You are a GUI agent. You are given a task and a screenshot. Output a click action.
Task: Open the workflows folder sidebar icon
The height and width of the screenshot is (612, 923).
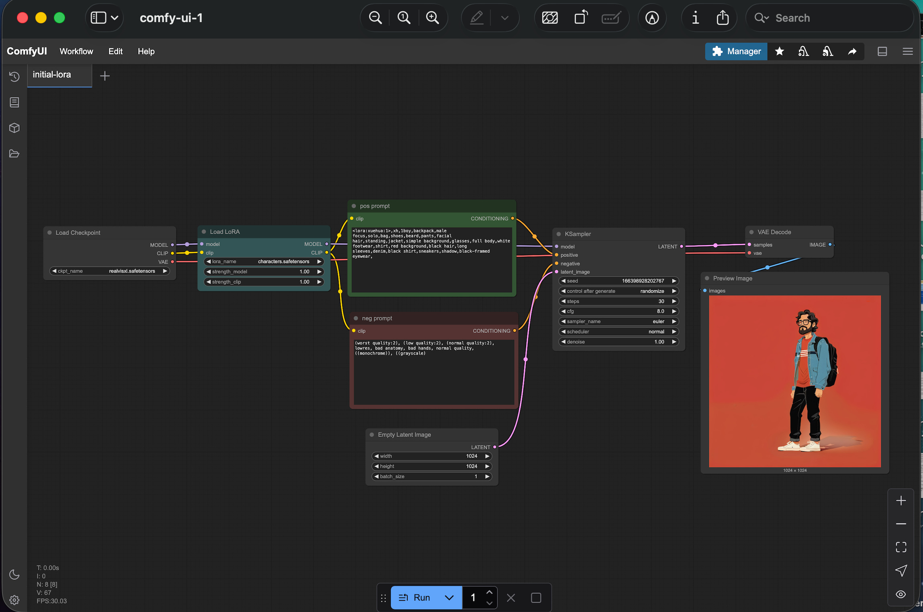tap(14, 154)
